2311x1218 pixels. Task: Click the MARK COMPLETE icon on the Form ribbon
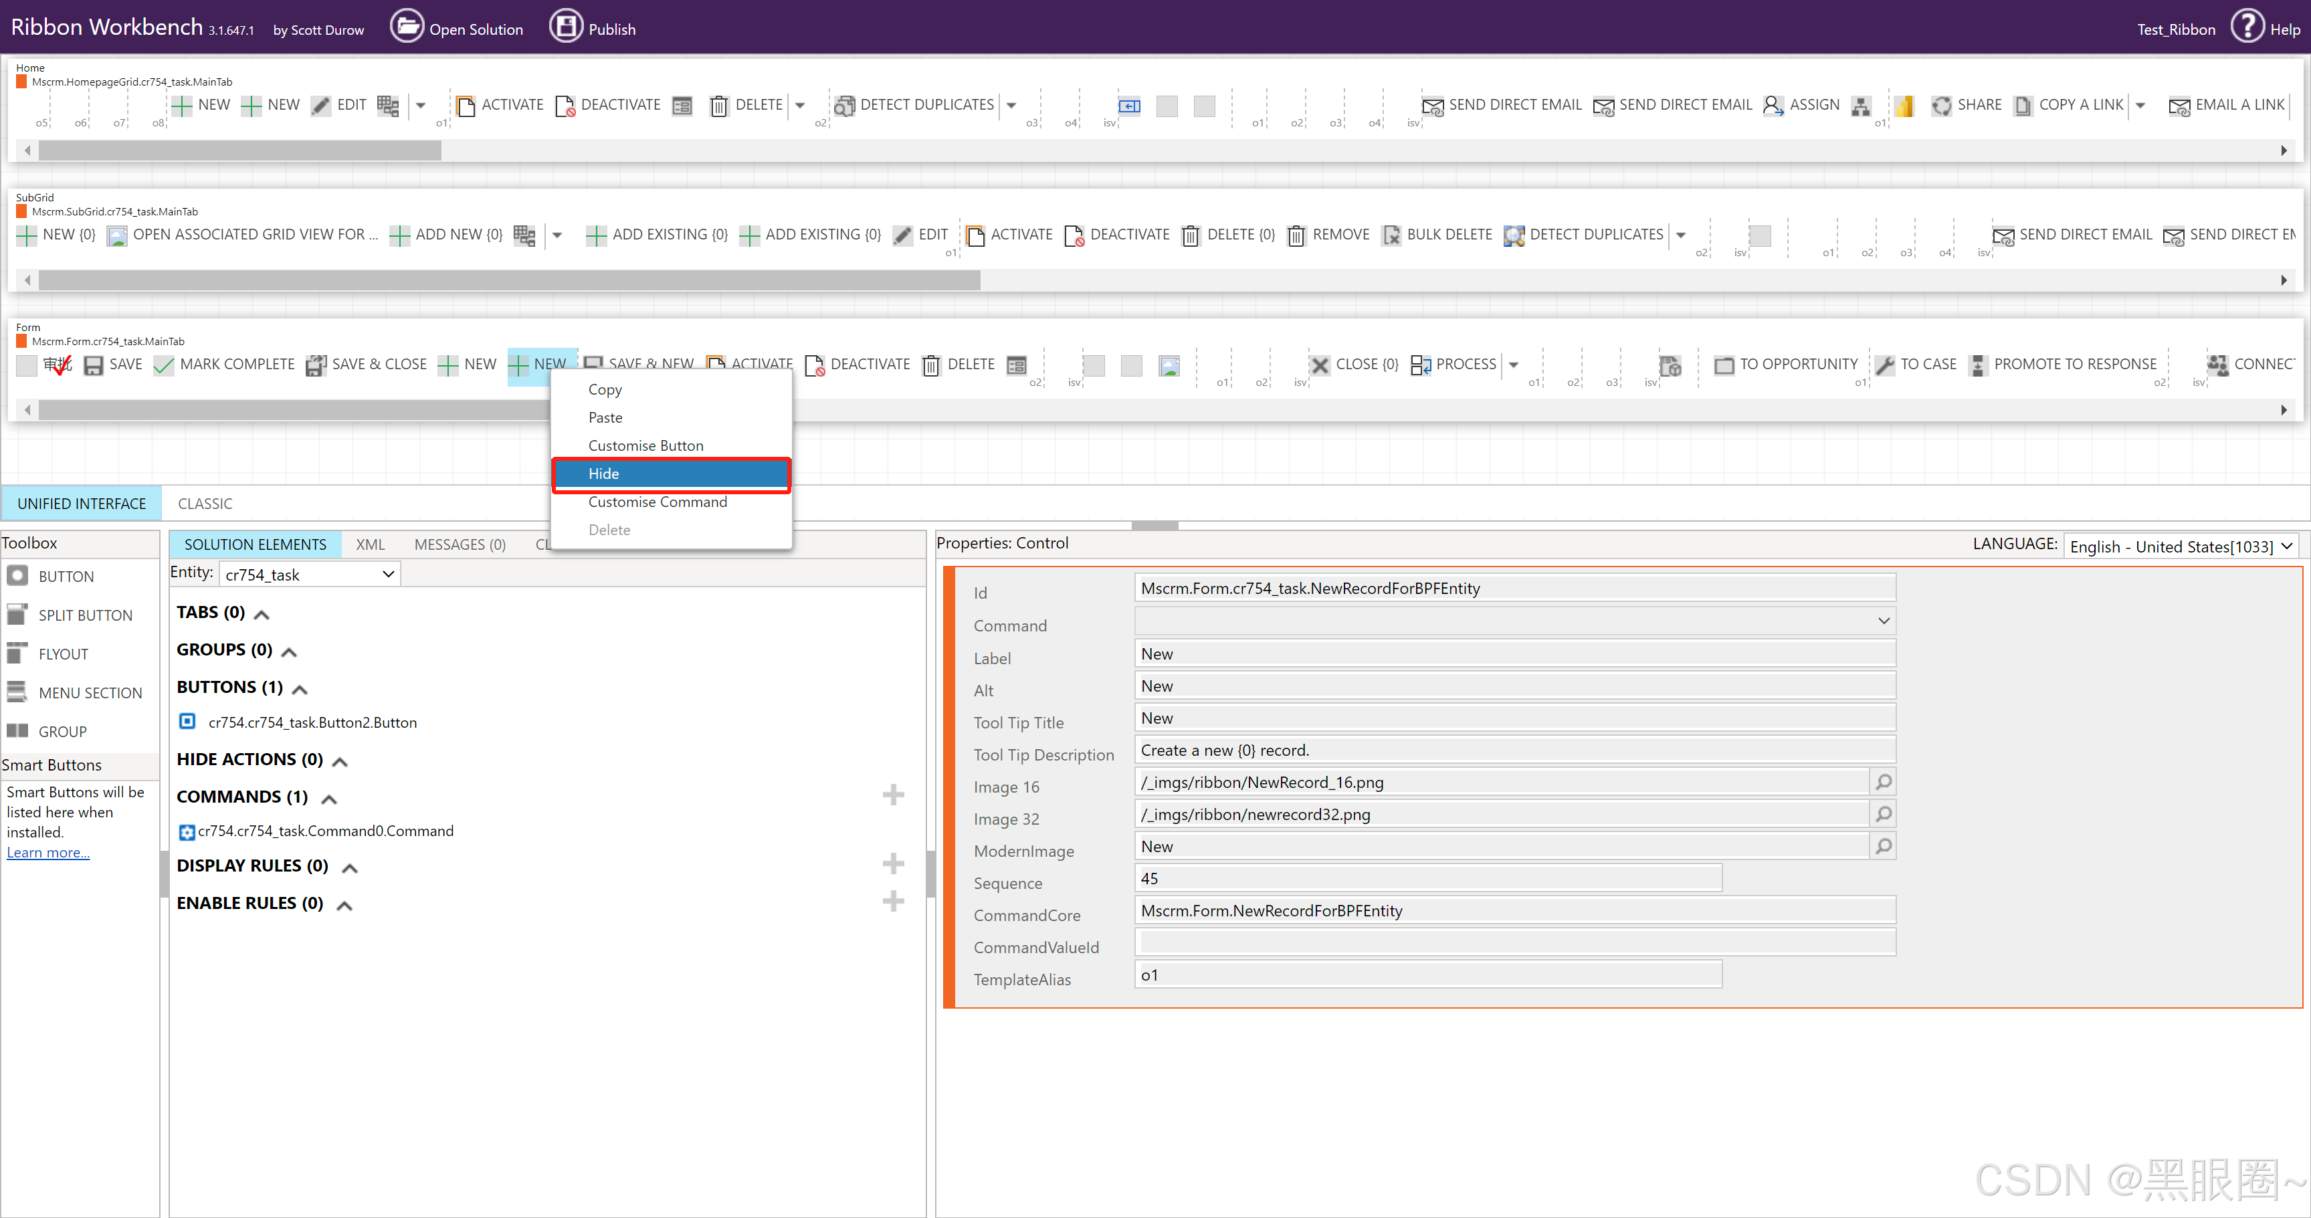coord(163,364)
